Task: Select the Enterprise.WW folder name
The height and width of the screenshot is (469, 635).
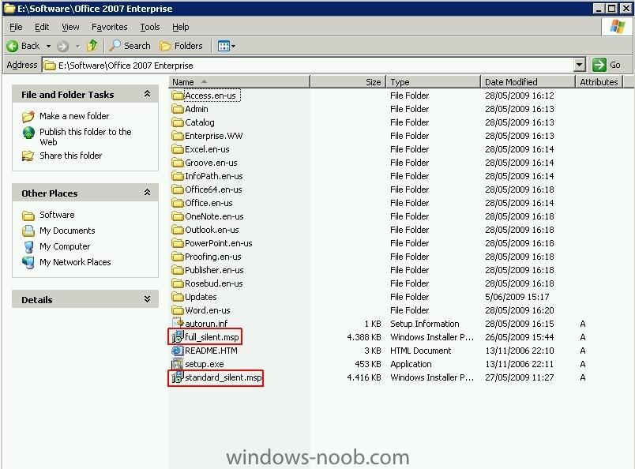Action: 214,136
